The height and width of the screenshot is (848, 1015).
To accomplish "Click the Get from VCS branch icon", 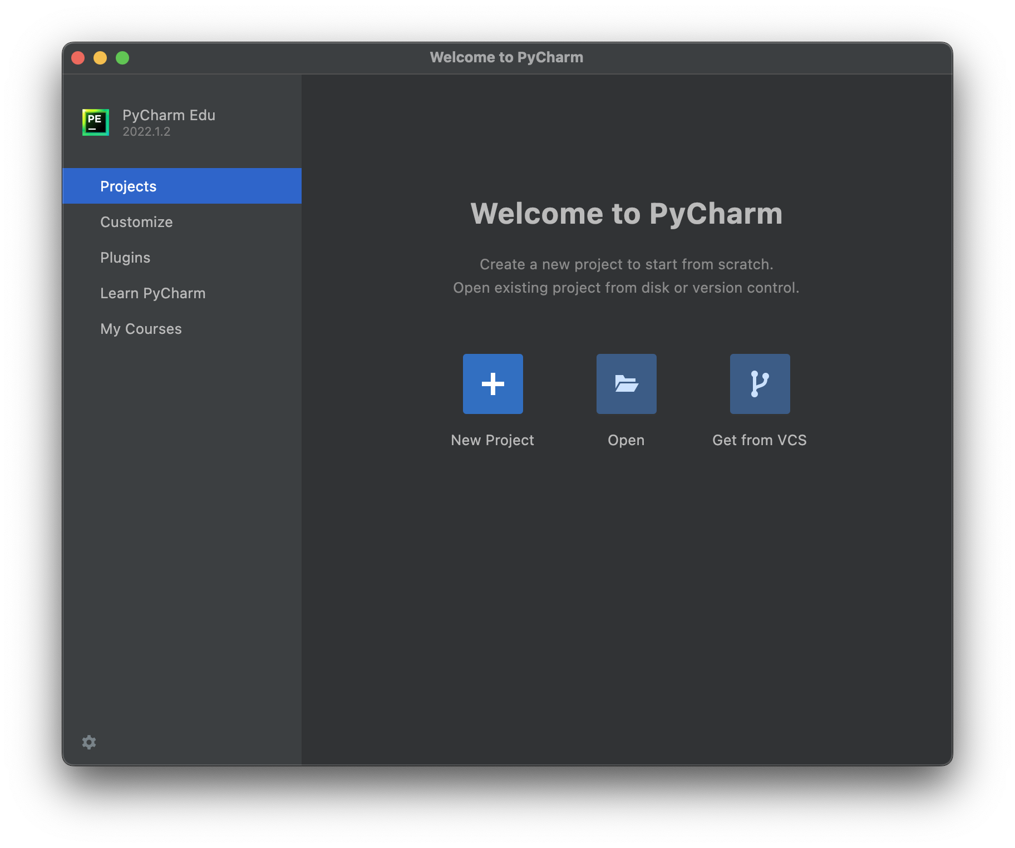I will tap(760, 384).
